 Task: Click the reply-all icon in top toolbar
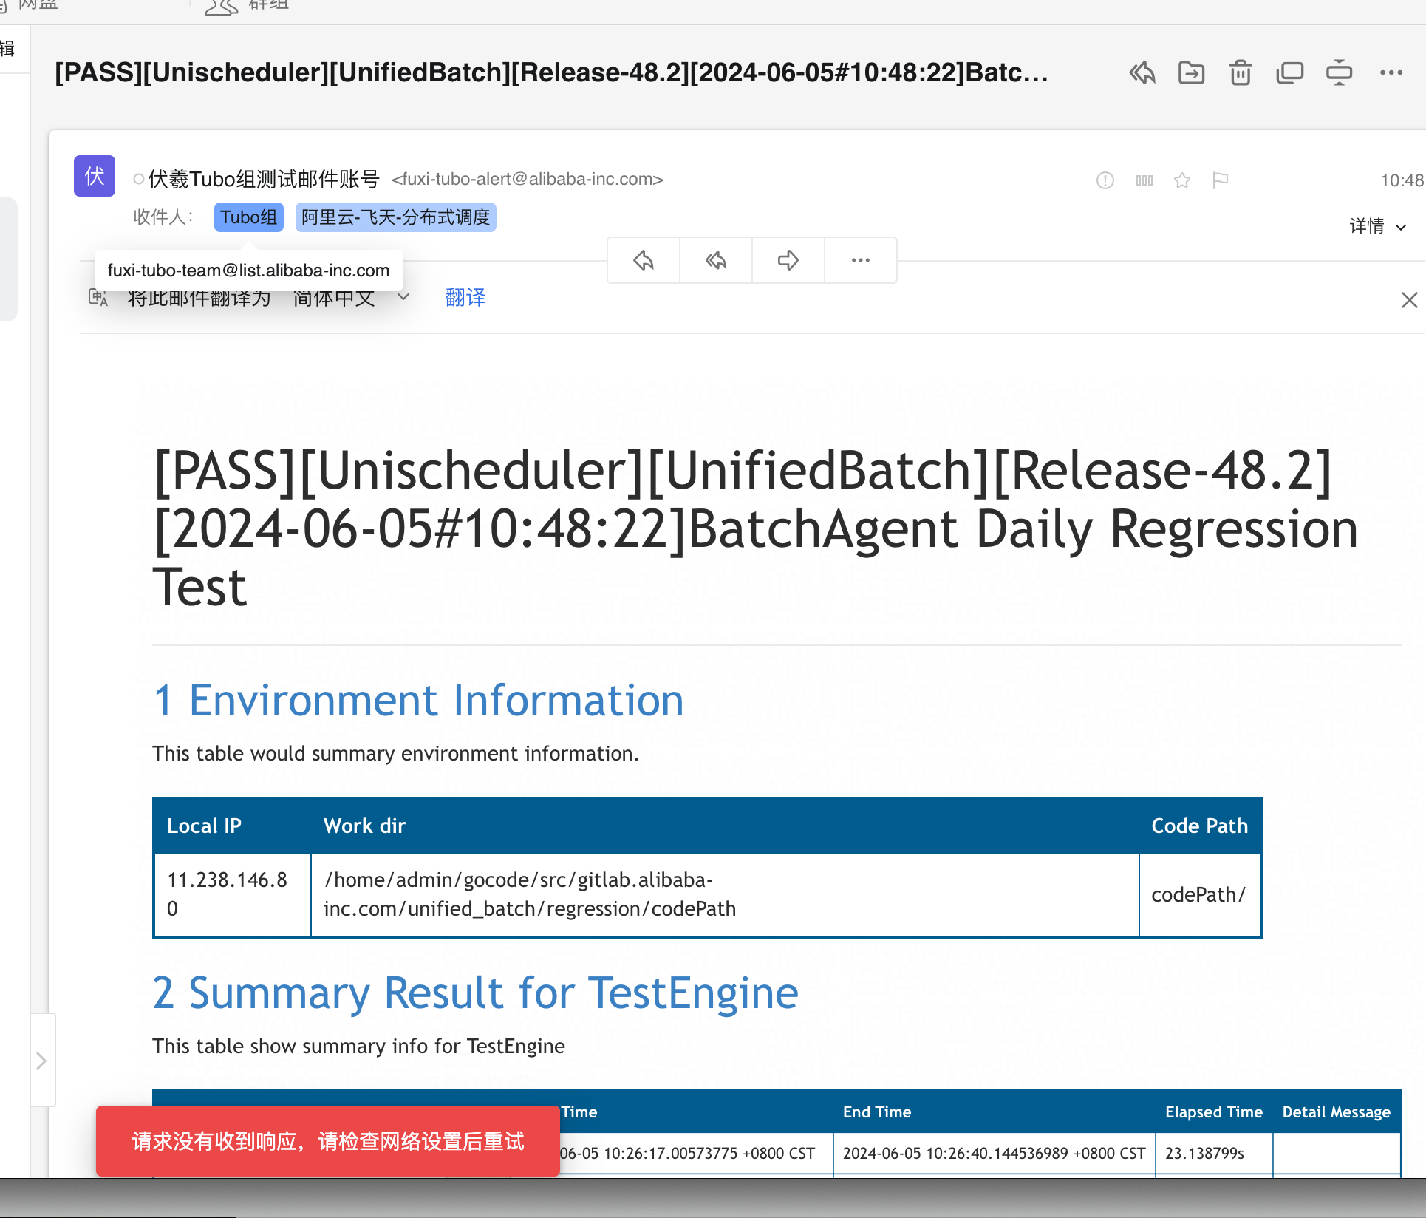coord(1142,73)
